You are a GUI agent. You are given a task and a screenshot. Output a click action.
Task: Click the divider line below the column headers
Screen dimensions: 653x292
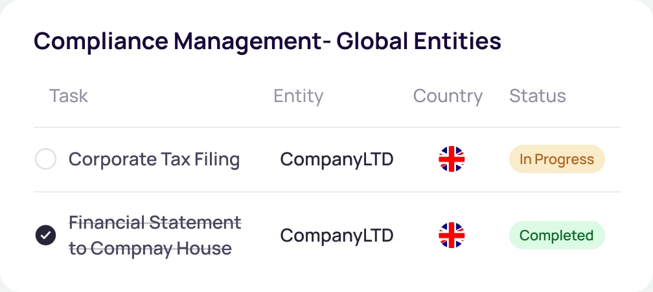pos(327,127)
